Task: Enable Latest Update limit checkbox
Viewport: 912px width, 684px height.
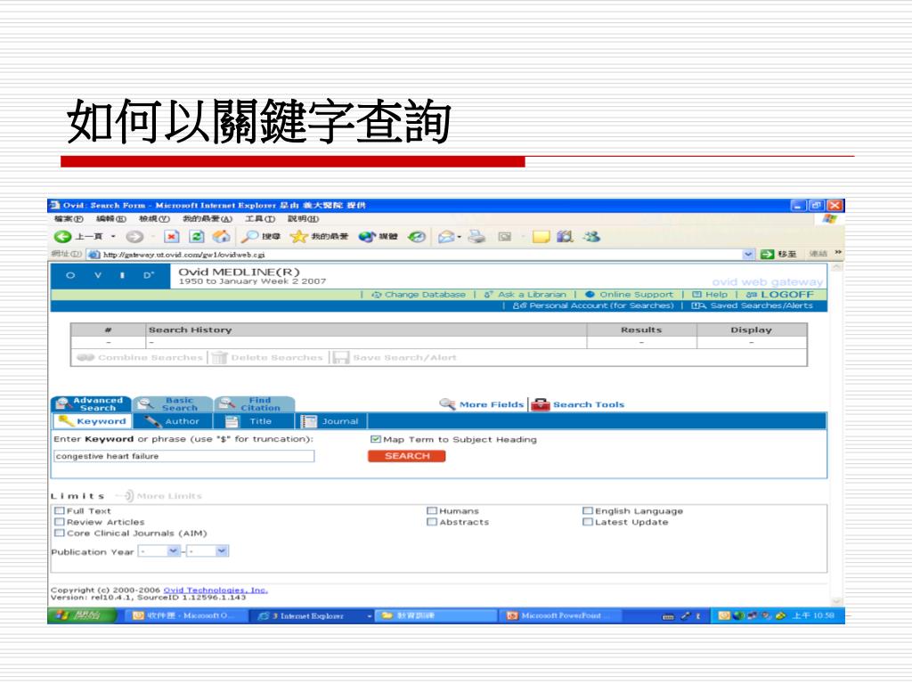Action: click(588, 522)
